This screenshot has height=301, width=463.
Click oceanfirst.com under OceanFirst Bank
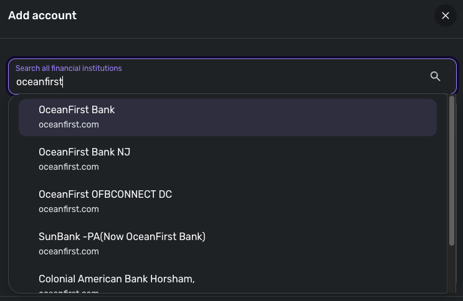pyautogui.click(x=69, y=124)
